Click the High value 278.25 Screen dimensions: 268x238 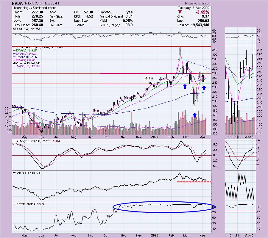37,16
